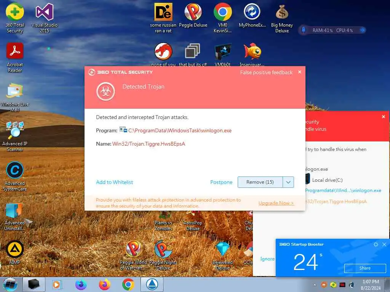
Task: Launch Advanced IP Scanner icon
Action: tap(15, 136)
